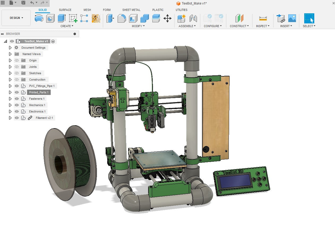Save the document with the floppy icon
Image resolution: width=335 pixels, height=225 pixels.
(x=23, y=3)
